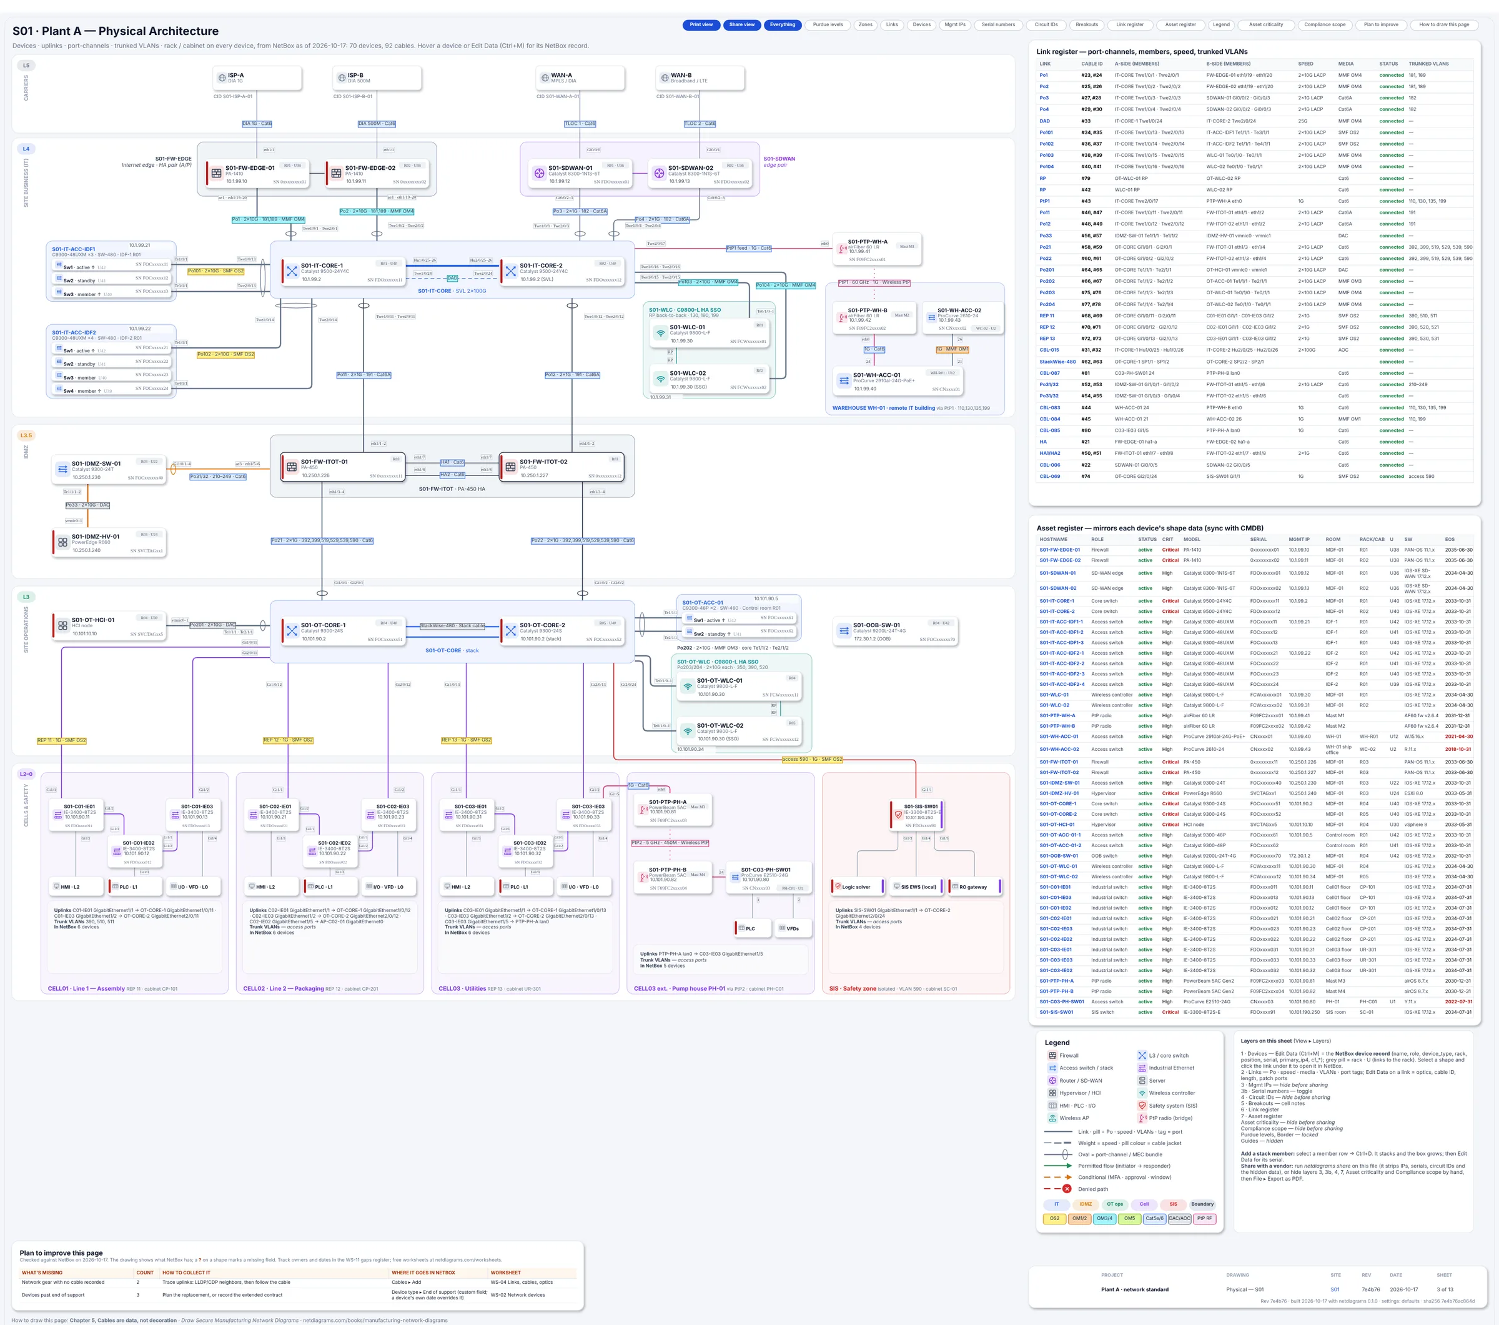1499x1325 pixels.
Task: Click the safety shield icon on S01-SIS-SW01
Action: click(x=898, y=815)
